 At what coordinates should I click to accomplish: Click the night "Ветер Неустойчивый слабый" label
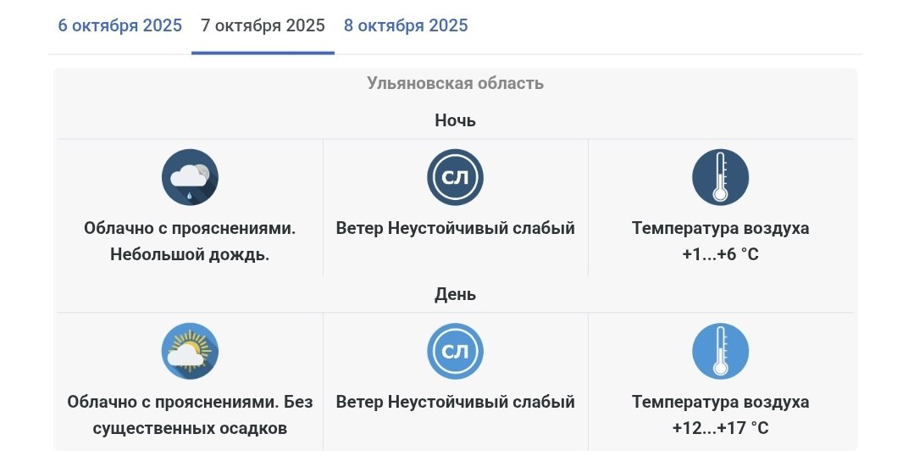tap(455, 228)
